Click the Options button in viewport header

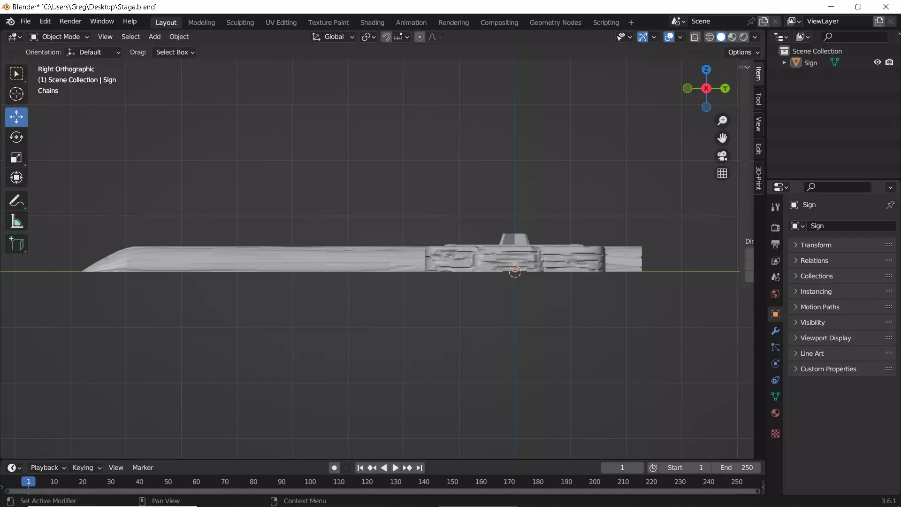[743, 52]
